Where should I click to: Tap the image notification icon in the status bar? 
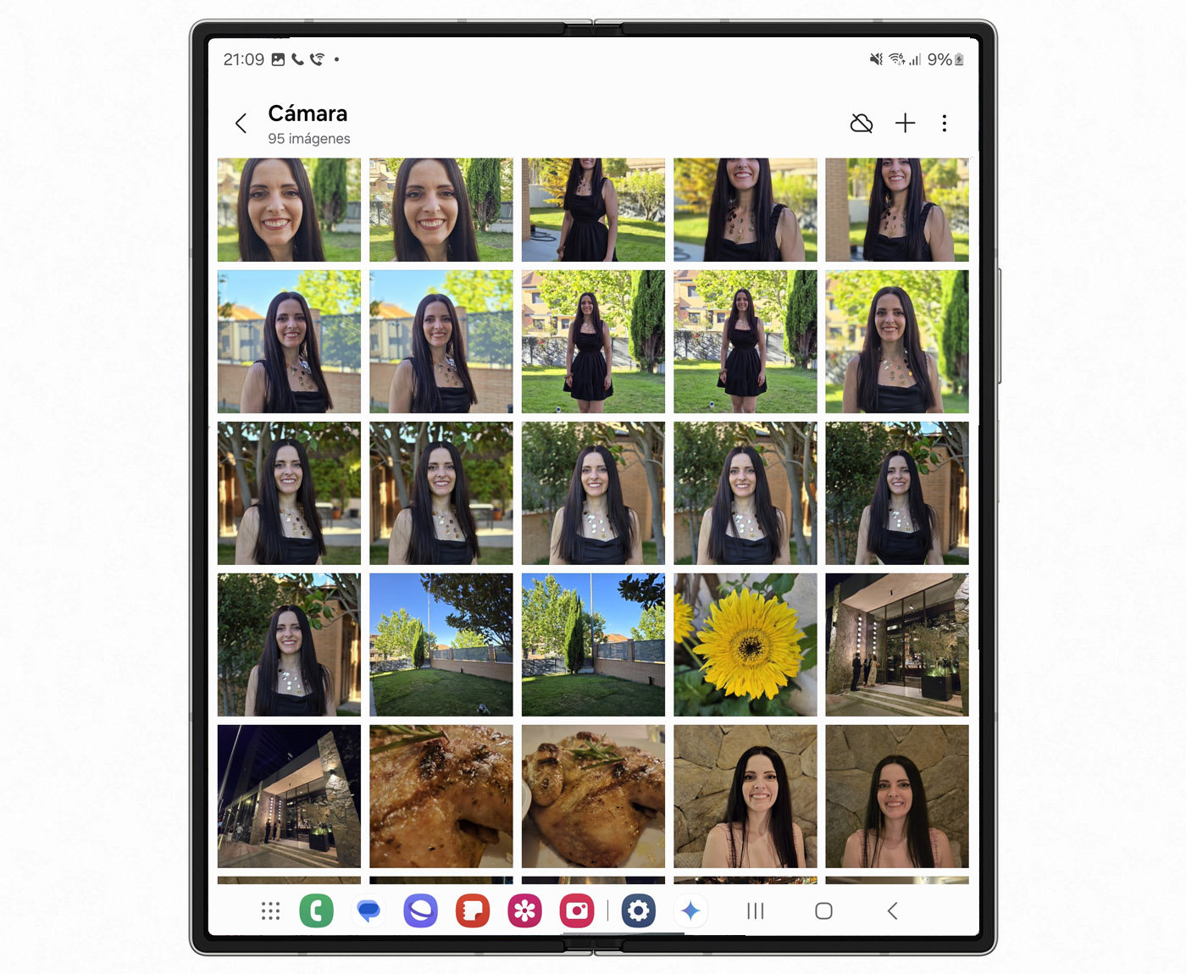[278, 59]
